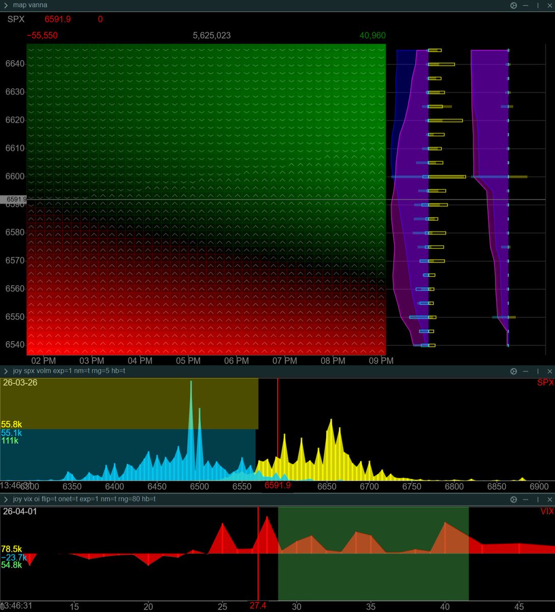The width and height of the screenshot is (555, 612).
Task: Click the 20 strike label on VIX axis
Action: [x=148, y=607]
